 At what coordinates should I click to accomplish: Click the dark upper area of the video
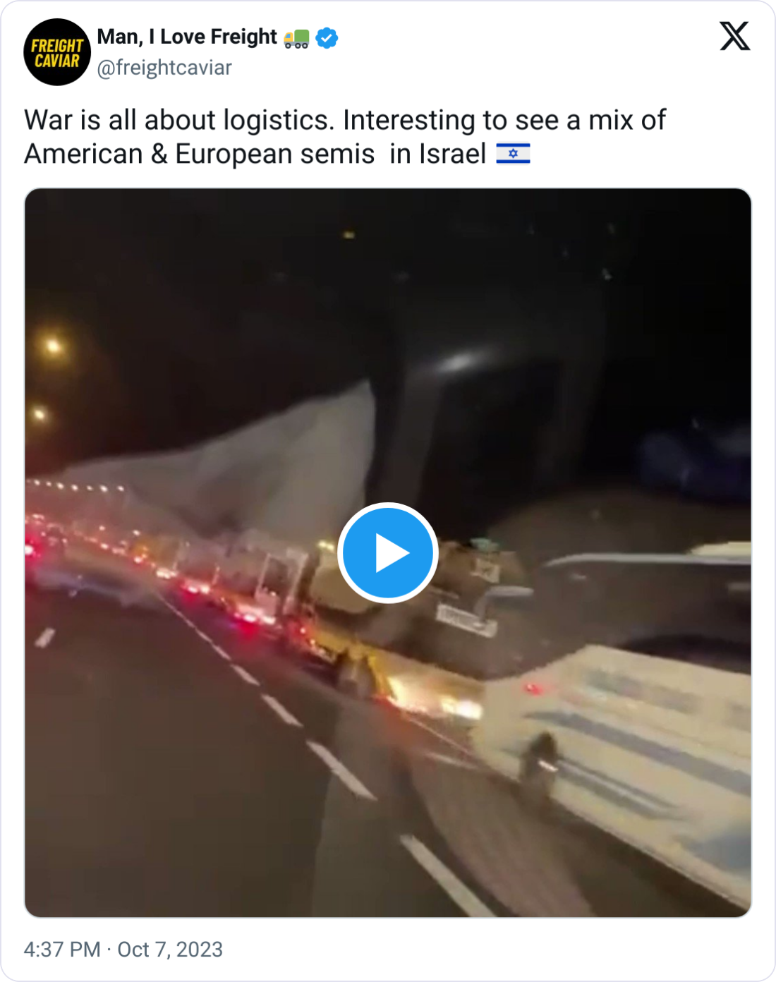(388, 282)
